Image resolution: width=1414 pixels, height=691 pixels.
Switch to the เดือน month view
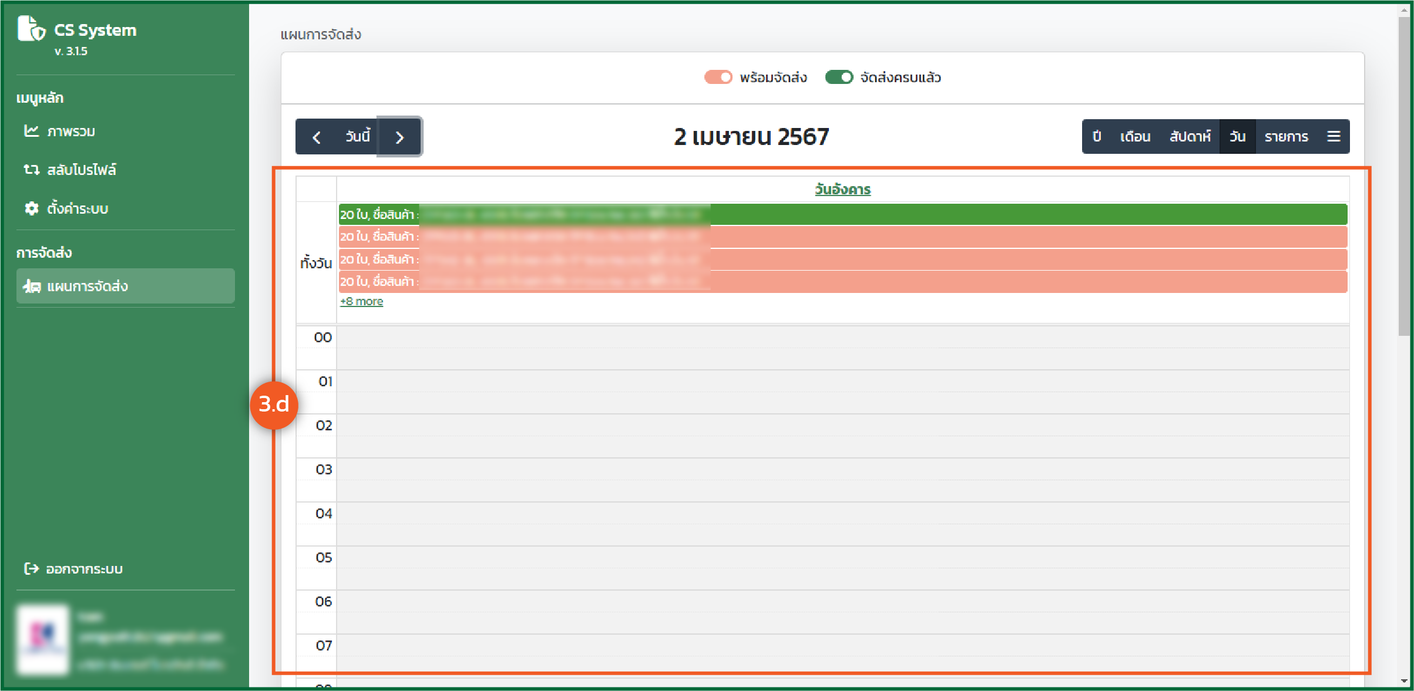1134,137
